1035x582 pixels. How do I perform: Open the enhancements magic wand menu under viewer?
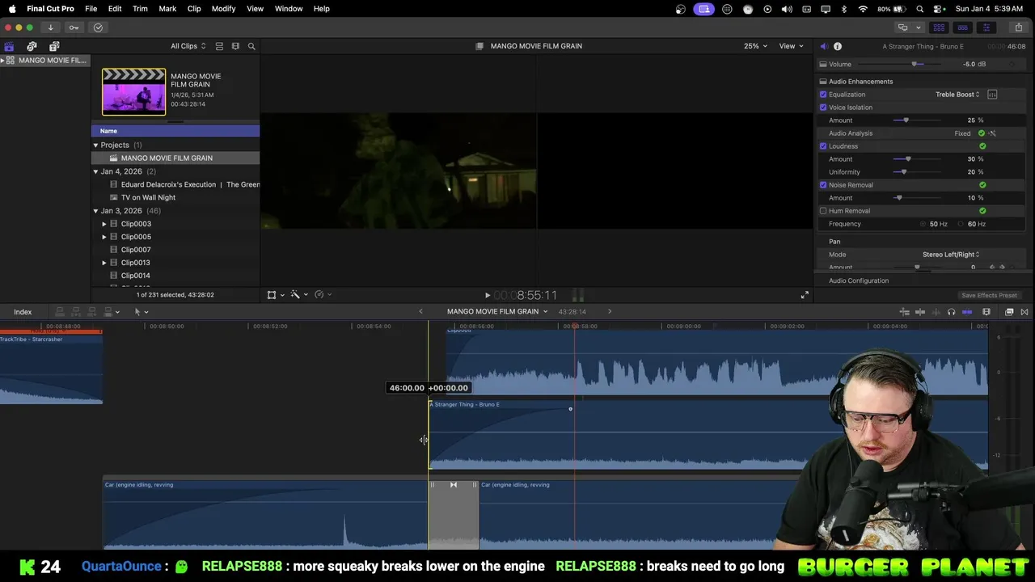tap(298, 294)
